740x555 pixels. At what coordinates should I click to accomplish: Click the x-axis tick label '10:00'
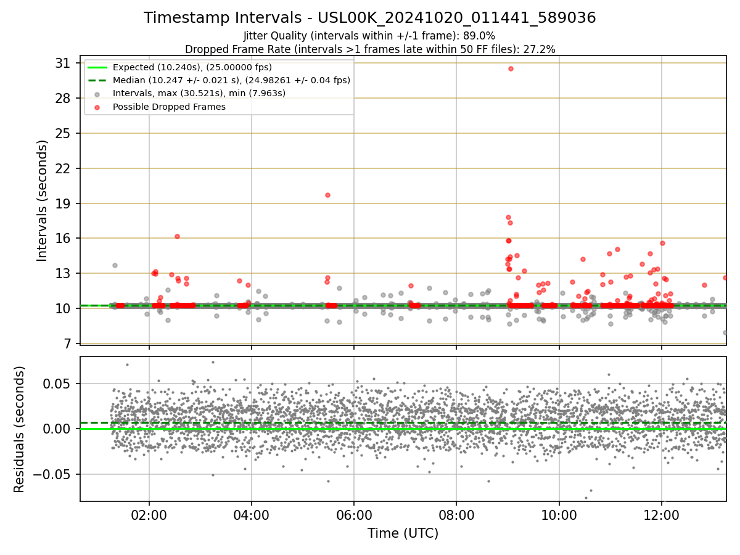click(559, 516)
